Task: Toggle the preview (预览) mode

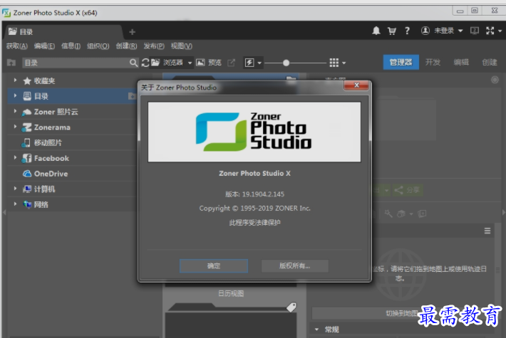Action: tap(209, 63)
